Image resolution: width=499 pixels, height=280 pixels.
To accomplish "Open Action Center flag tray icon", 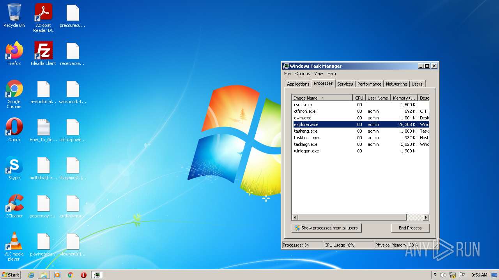I will click(x=462, y=275).
